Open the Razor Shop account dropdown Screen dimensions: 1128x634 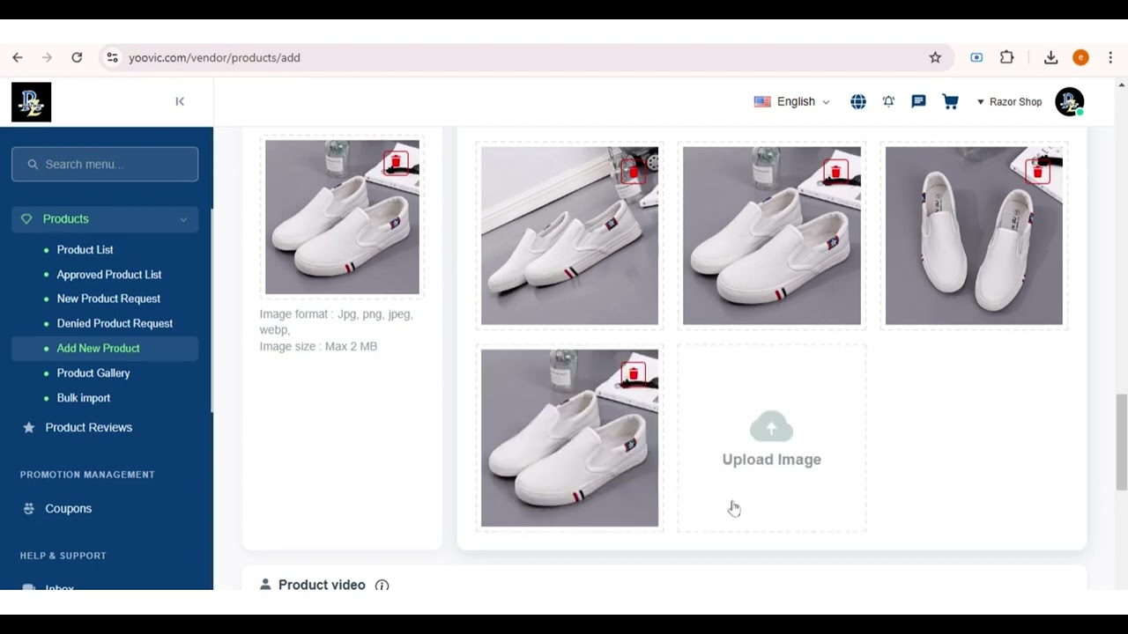1009,101
